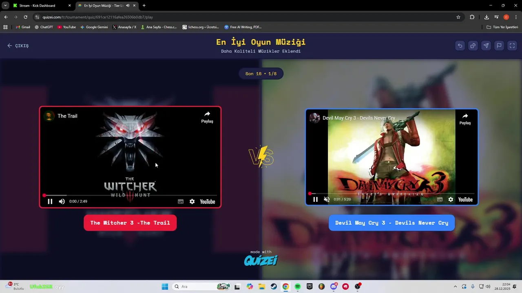522x293 pixels.
Task: Open YouTube bookmark
Action: point(66,27)
